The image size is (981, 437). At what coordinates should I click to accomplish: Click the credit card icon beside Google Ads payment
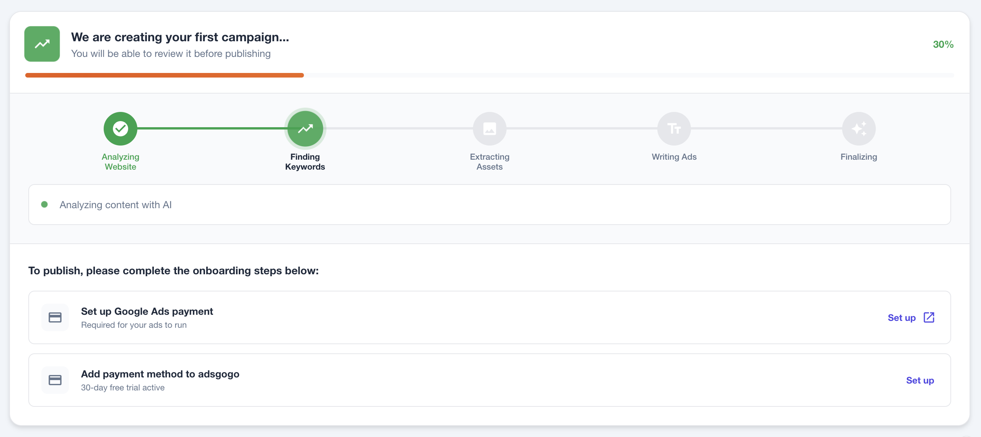tap(55, 317)
